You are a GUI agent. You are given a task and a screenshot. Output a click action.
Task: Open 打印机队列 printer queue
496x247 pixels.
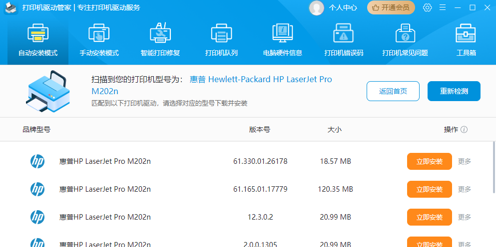tap(221, 40)
